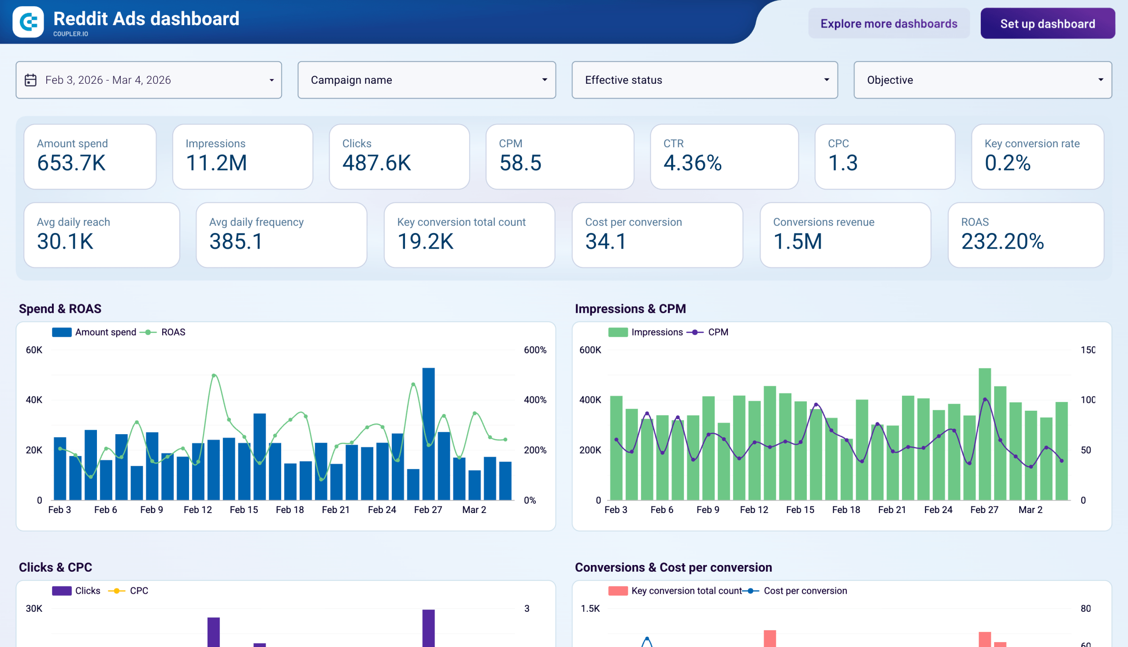This screenshot has width=1128, height=647.
Task: Click the purple Clicks legend swatch
Action: click(61, 591)
